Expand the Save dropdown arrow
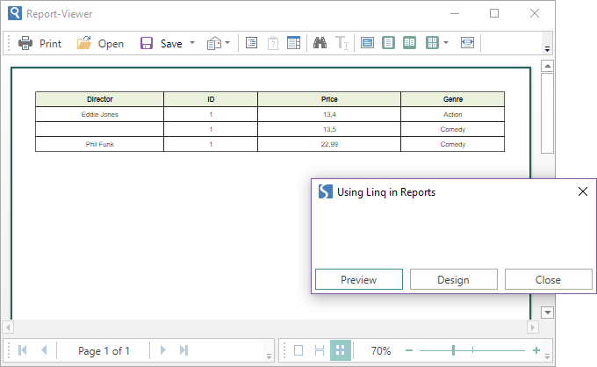 pos(192,43)
